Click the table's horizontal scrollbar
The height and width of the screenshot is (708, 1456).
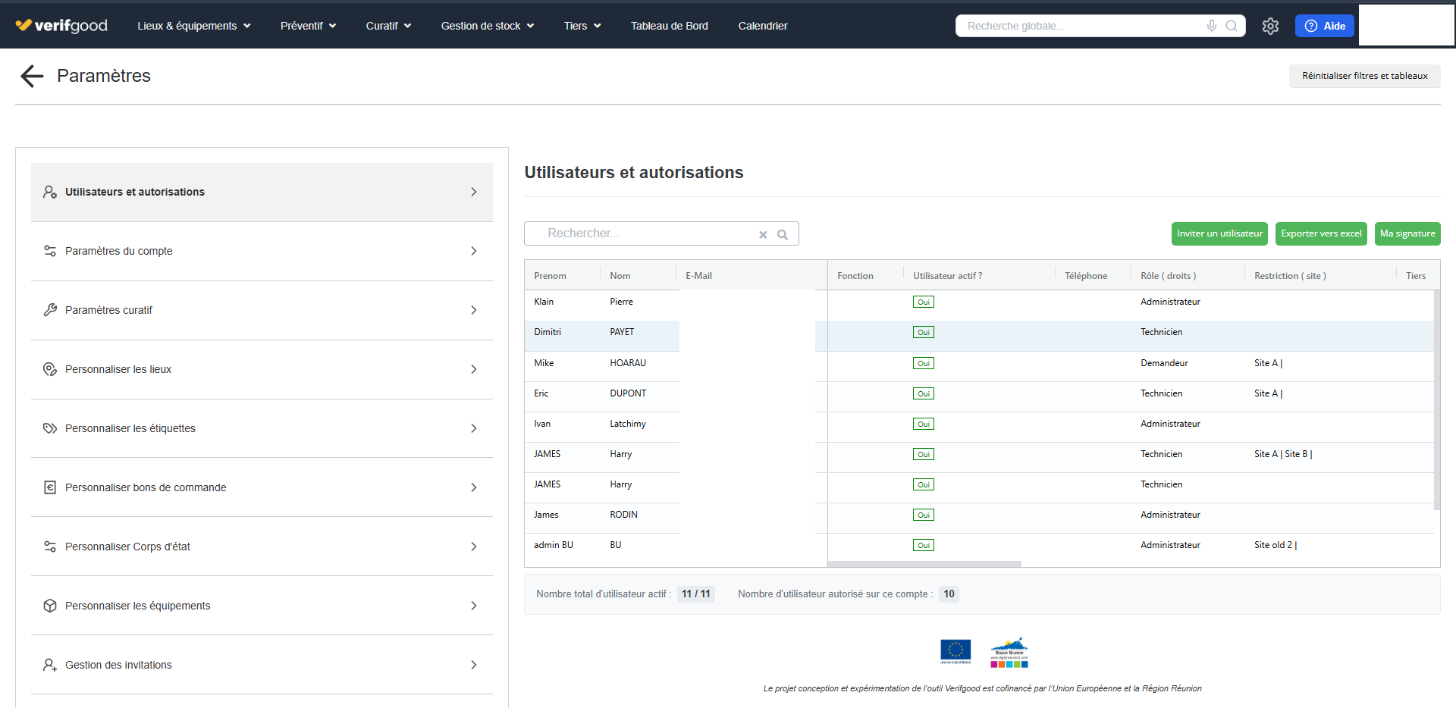coord(924,564)
